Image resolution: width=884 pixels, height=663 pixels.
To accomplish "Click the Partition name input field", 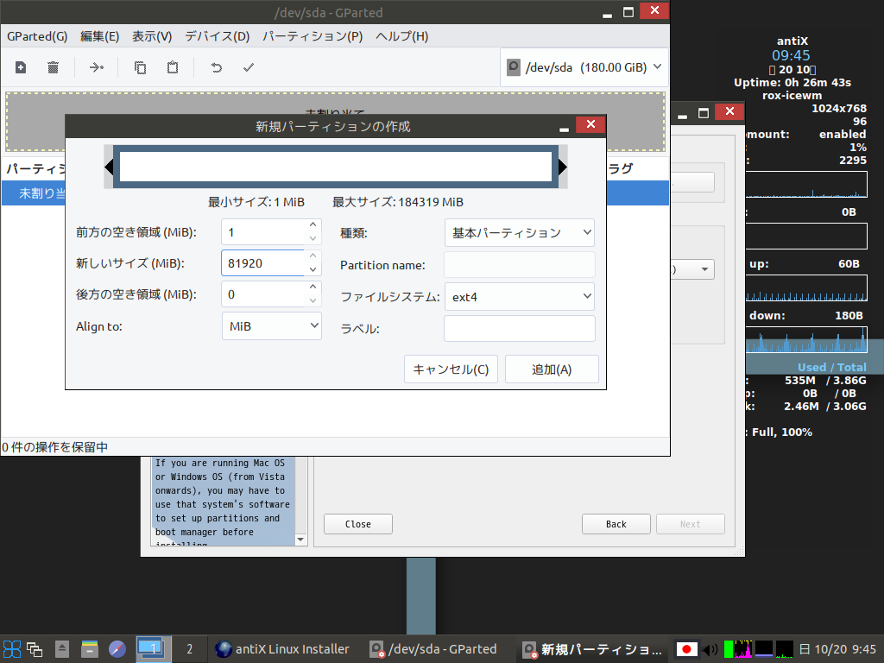I will 519,264.
